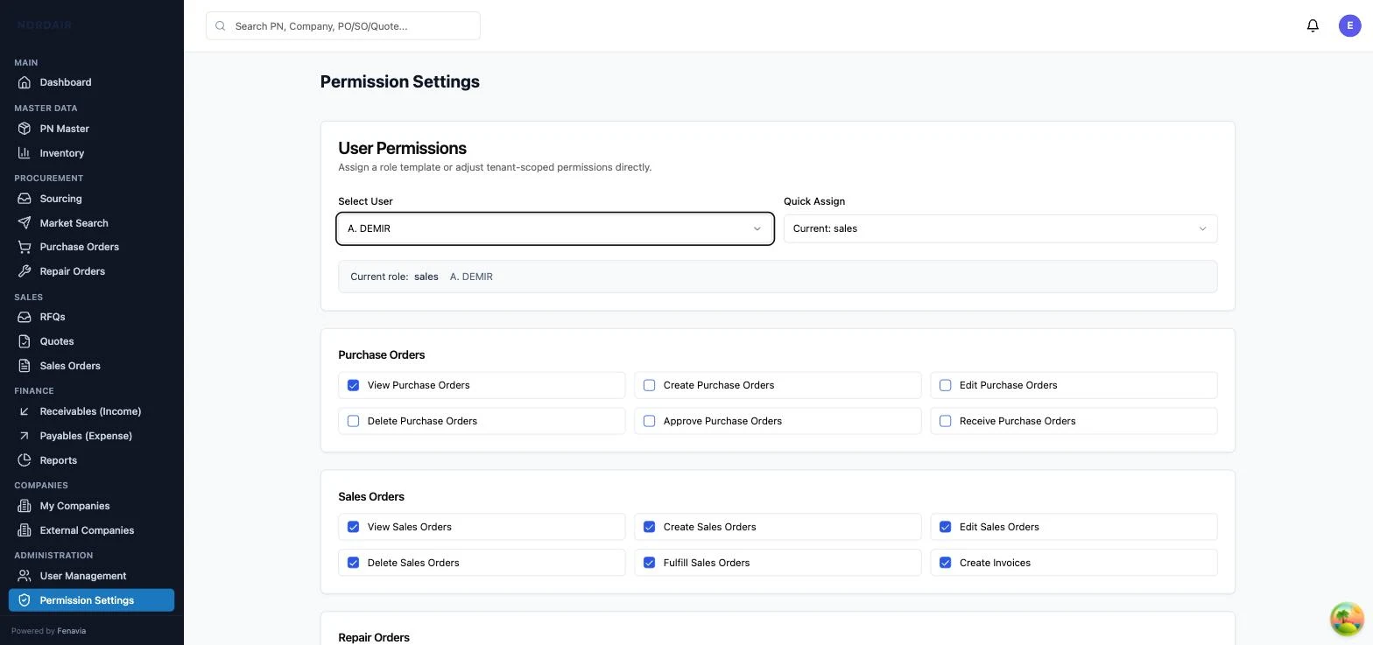Click the Permission Settings heading
This screenshot has height=645, width=1373.
[399, 81]
